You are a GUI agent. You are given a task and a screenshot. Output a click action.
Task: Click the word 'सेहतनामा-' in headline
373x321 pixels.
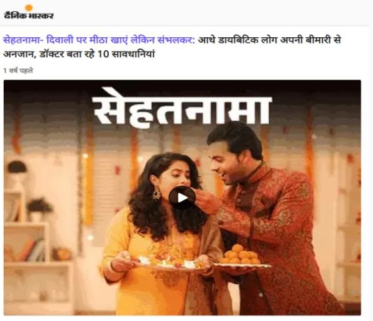[24, 40]
